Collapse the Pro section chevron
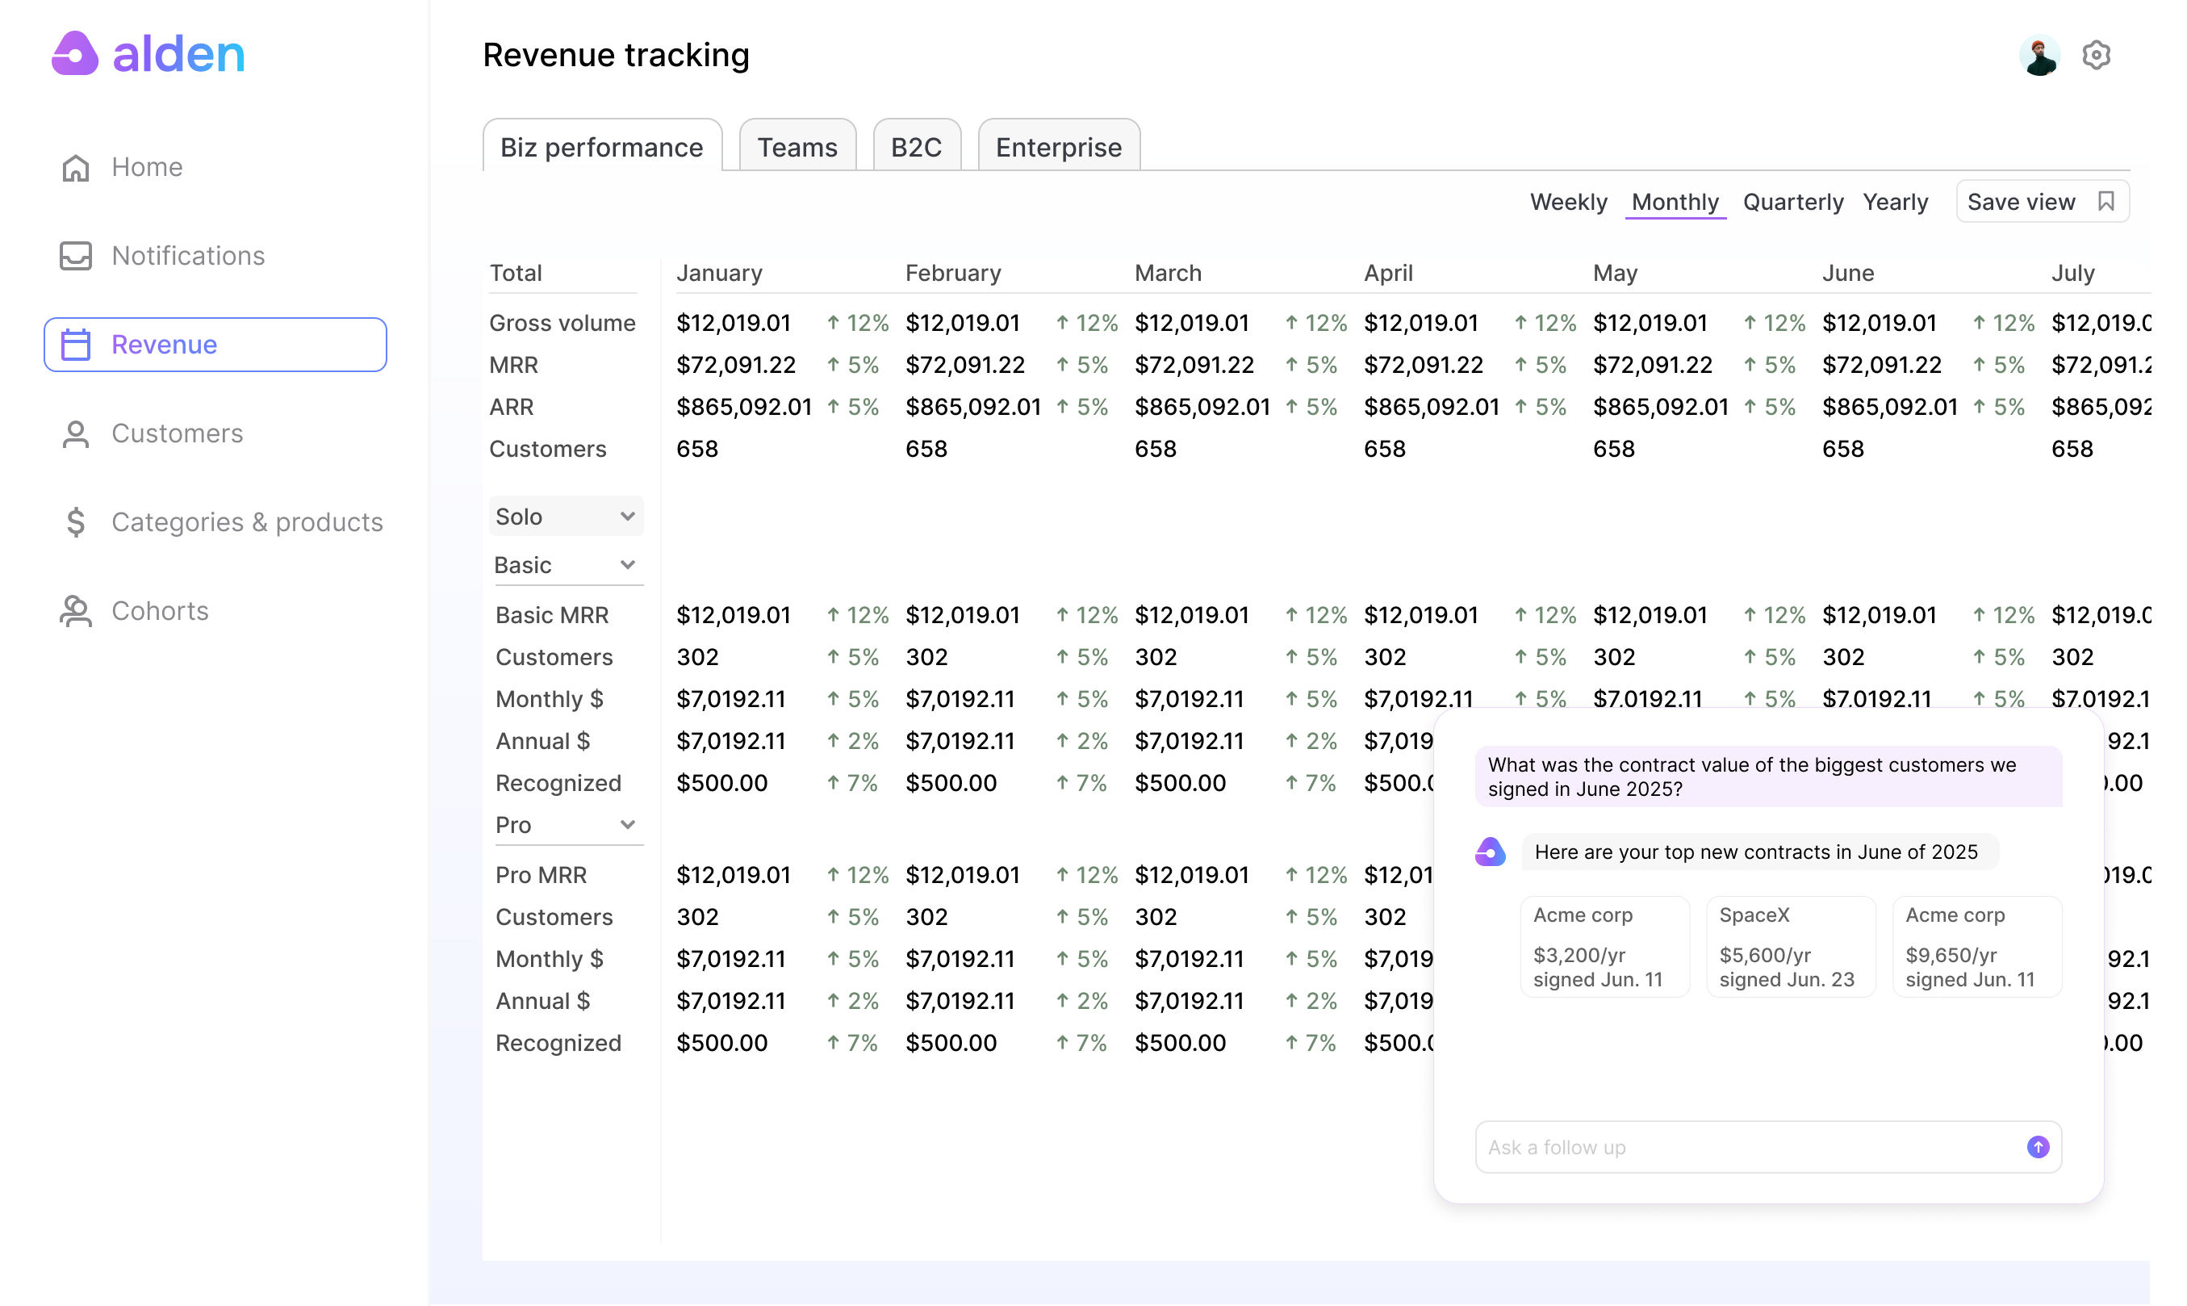Screen dimensions: 2187x1306 (x=627, y=825)
